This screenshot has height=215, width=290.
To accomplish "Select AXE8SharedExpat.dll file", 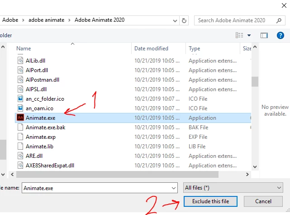I will pyautogui.click(x=50, y=166).
